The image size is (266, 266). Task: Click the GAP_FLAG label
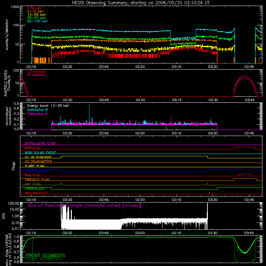coord(33,148)
